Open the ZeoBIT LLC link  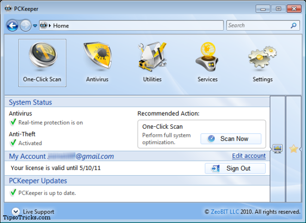coord(225,212)
